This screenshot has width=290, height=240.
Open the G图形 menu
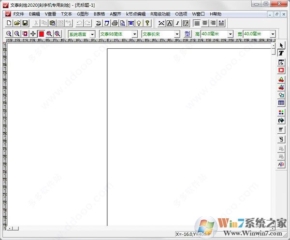point(83,14)
